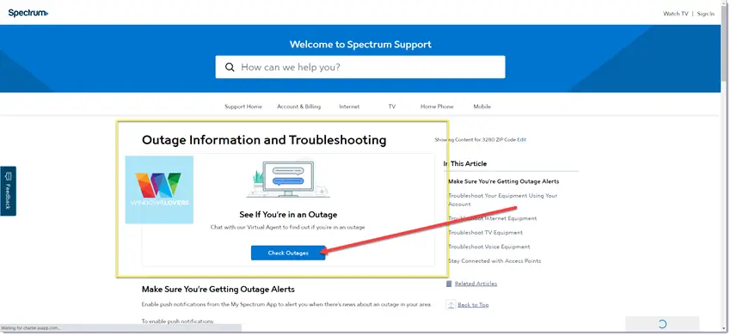731x336 pixels.
Task: Jump to Troubleshoot Voice Equipment
Action: [489, 247]
